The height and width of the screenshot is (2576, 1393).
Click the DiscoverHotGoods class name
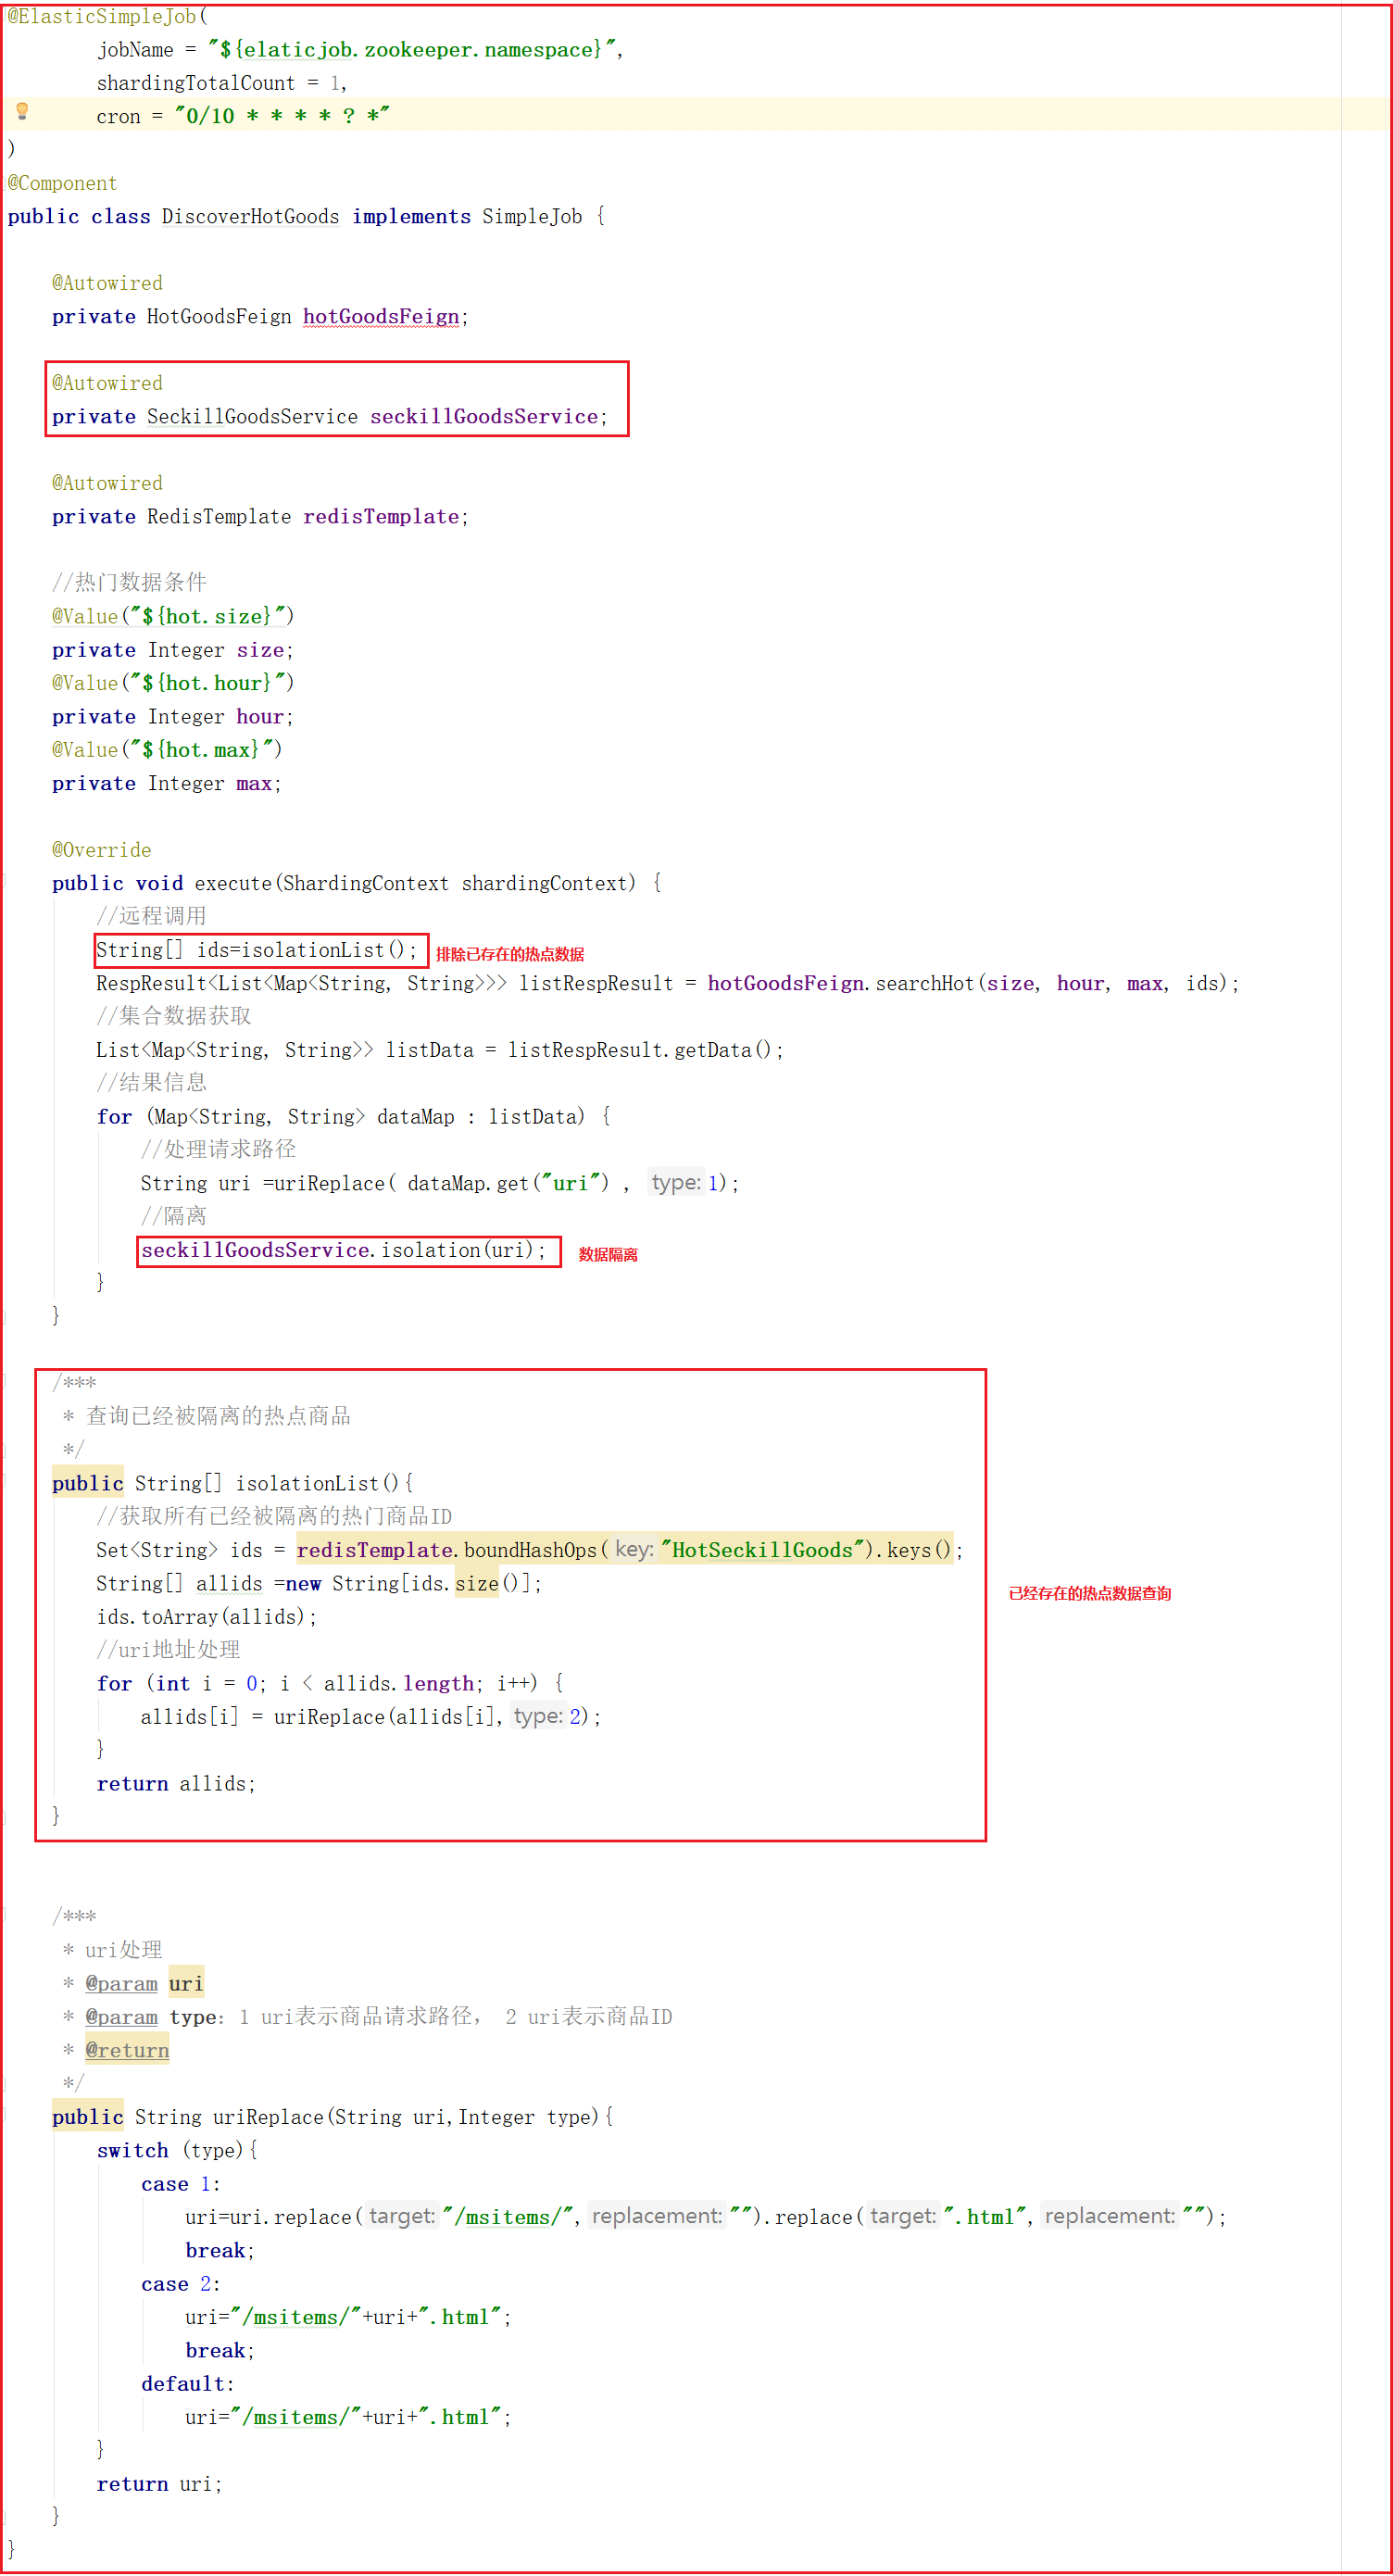250,216
